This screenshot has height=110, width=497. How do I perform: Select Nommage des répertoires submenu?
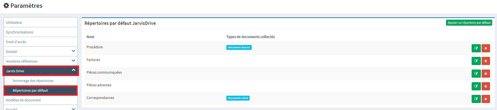click(41, 81)
